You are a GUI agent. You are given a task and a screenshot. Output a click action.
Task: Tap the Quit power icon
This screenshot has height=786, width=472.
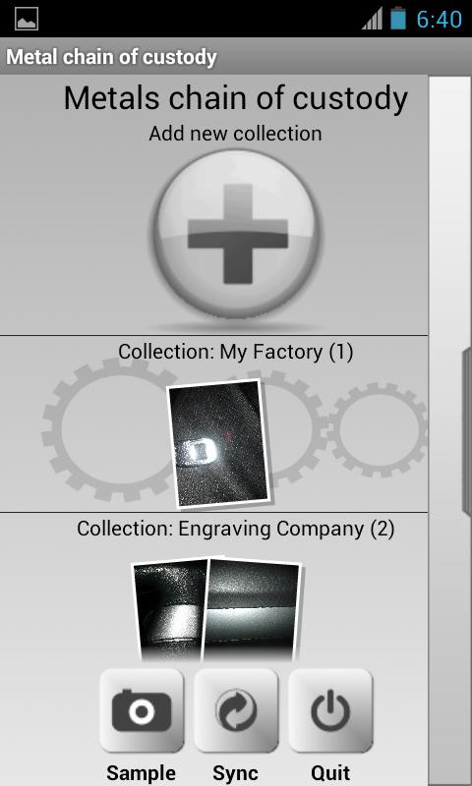pyautogui.click(x=330, y=710)
